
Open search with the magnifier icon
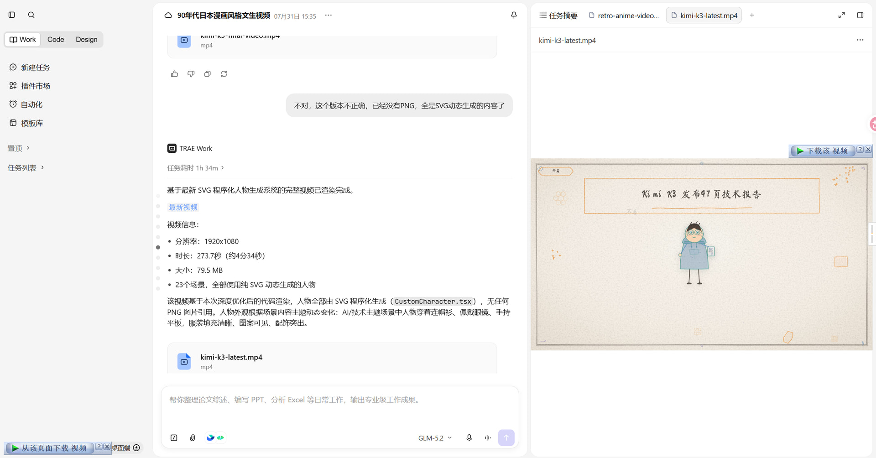click(x=31, y=15)
